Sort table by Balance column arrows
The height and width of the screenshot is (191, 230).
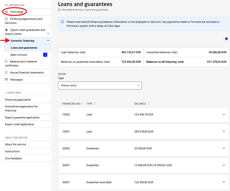(148, 104)
